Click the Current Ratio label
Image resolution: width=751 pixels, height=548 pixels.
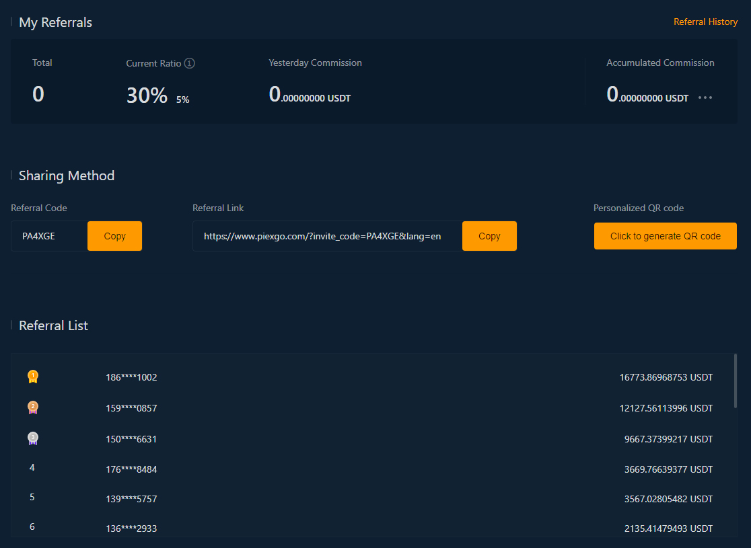click(x=153, y=63)
